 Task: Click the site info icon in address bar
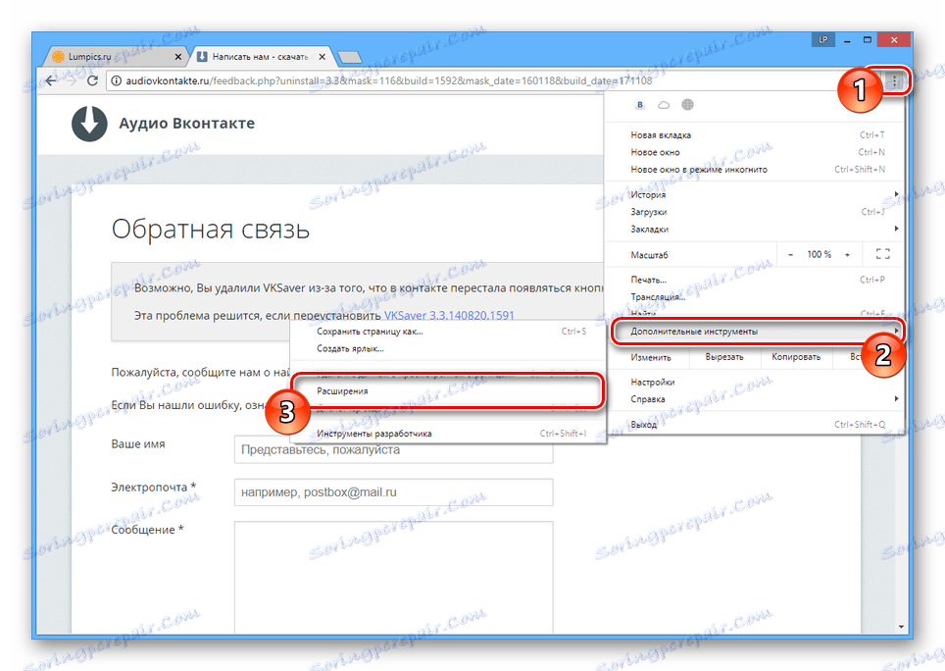(117, 80)
